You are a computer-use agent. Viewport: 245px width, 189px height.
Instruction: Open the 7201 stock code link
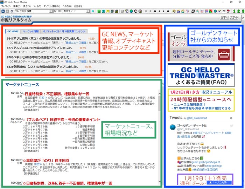point(43,98)
